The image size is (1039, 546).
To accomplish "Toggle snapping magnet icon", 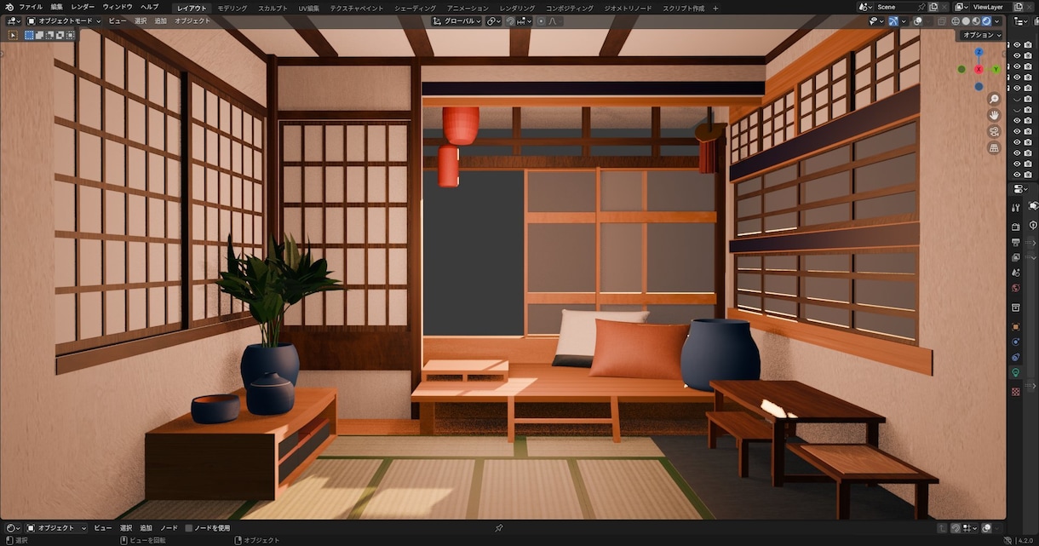I will coord(510,21).
